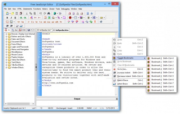Choose Select Brace in context menu

(130, 84)
